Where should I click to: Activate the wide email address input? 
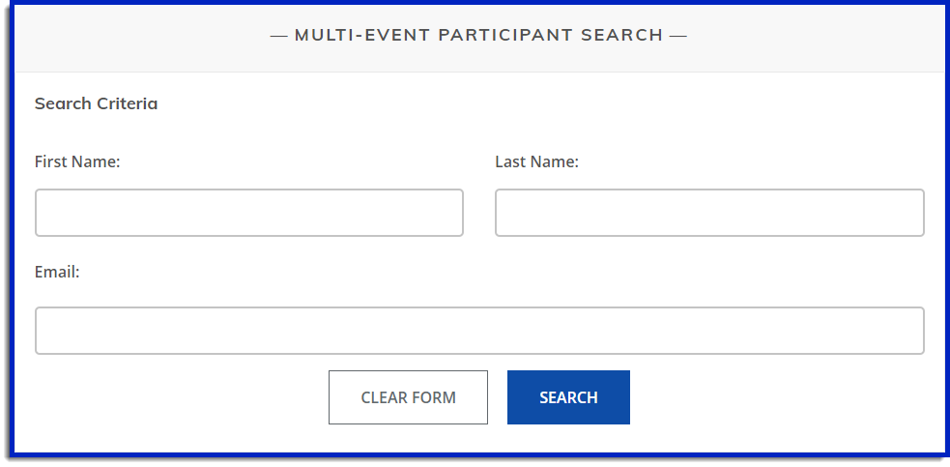[x=479, y=331]
